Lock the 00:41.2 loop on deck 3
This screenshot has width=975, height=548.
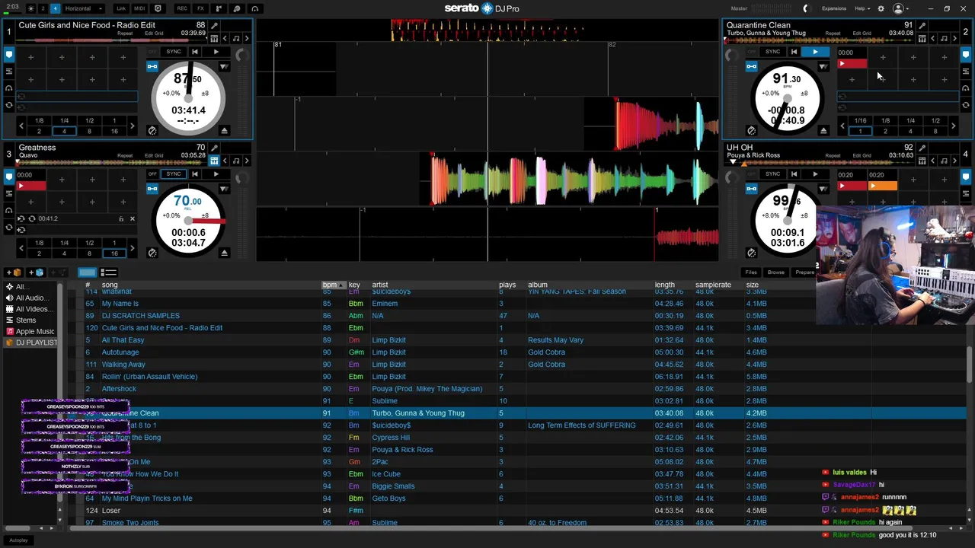click(x=120, y=218)
